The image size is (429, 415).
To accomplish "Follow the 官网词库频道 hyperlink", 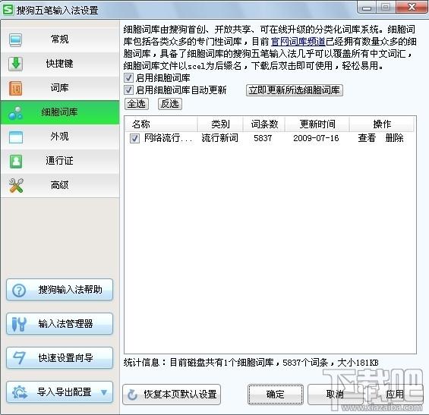I will tap(298, 42).
